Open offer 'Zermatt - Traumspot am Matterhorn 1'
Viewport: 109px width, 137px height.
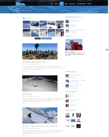coord(76,86)
